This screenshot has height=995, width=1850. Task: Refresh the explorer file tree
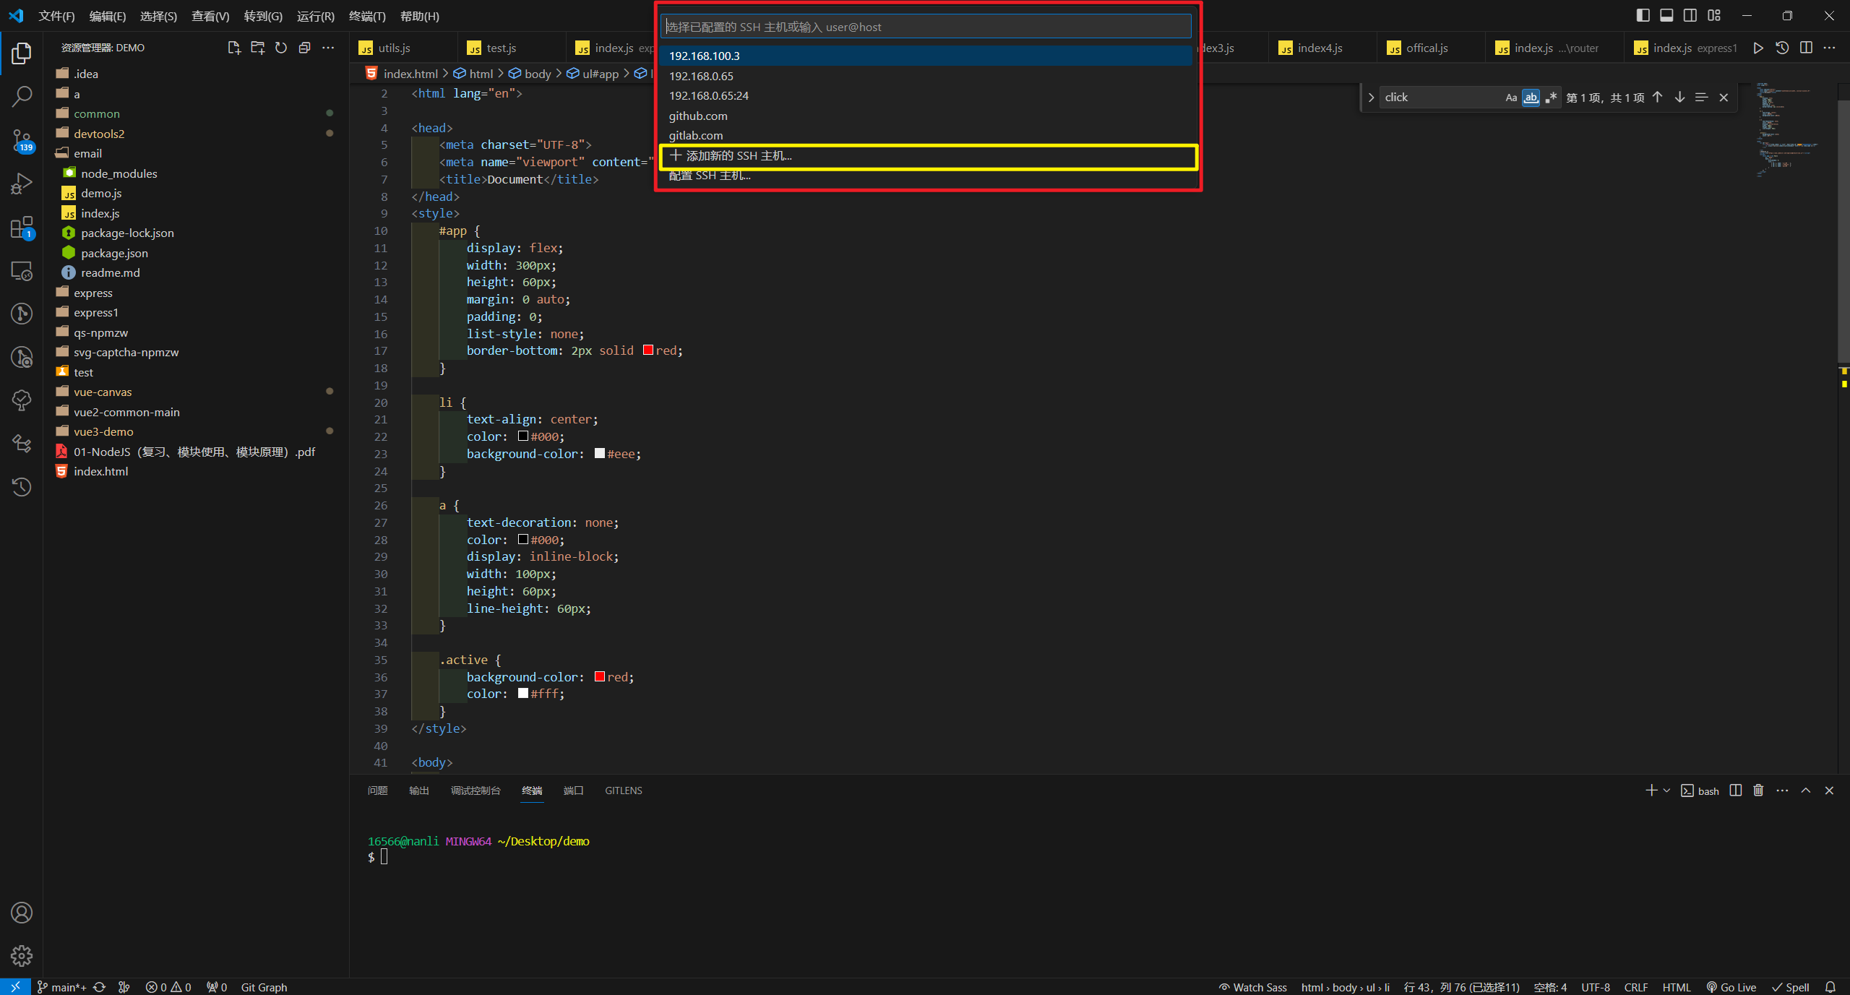[281, 48]
